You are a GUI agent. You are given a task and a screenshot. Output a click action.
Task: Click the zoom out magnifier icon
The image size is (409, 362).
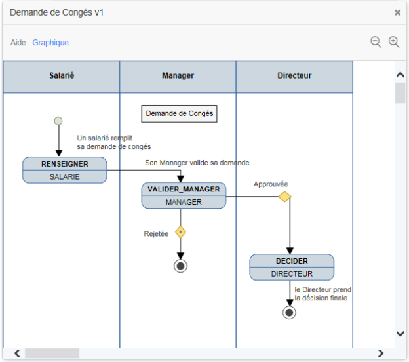point(376,42)
